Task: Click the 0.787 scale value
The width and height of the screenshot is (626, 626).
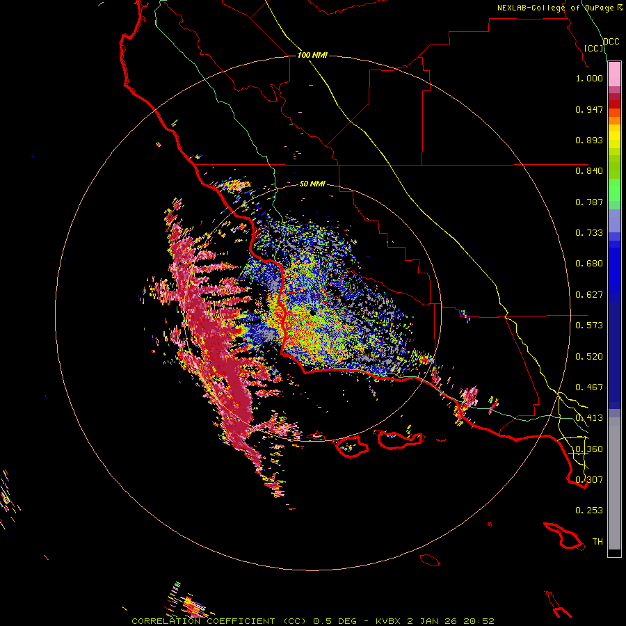Action: pos(589,202)
